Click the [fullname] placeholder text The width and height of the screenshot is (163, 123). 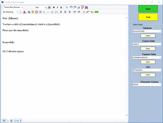pos(13,18)
